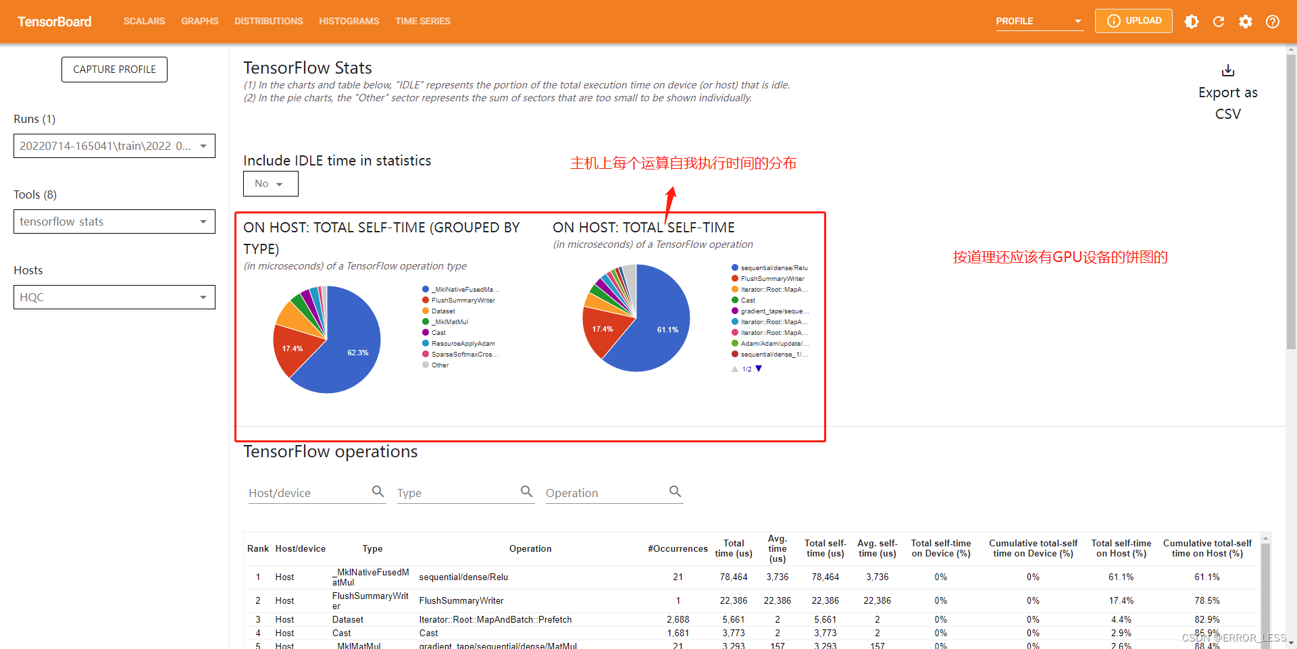Click the Export as CSV label
Screen dimensions: 1297x649
pos(1228,103)
